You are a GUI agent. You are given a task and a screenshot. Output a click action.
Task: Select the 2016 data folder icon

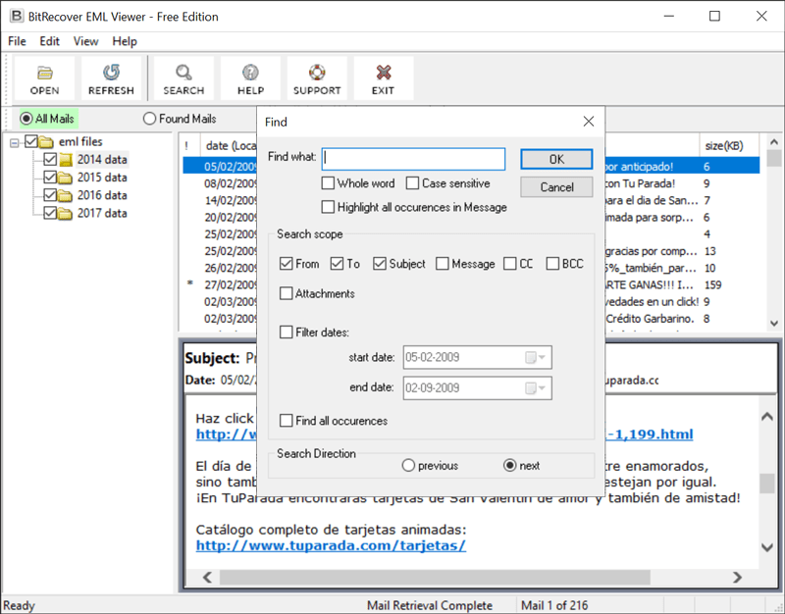pyautogui.click(x=66, y=195)
